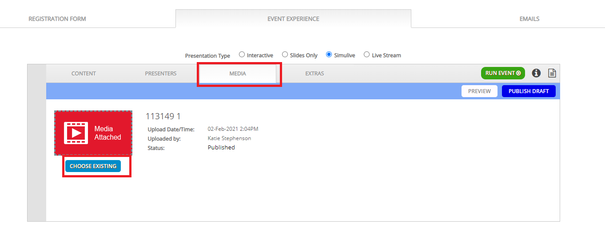Open the event information icon
Viewport: 605px width, 235px height.
click(536, 73)
